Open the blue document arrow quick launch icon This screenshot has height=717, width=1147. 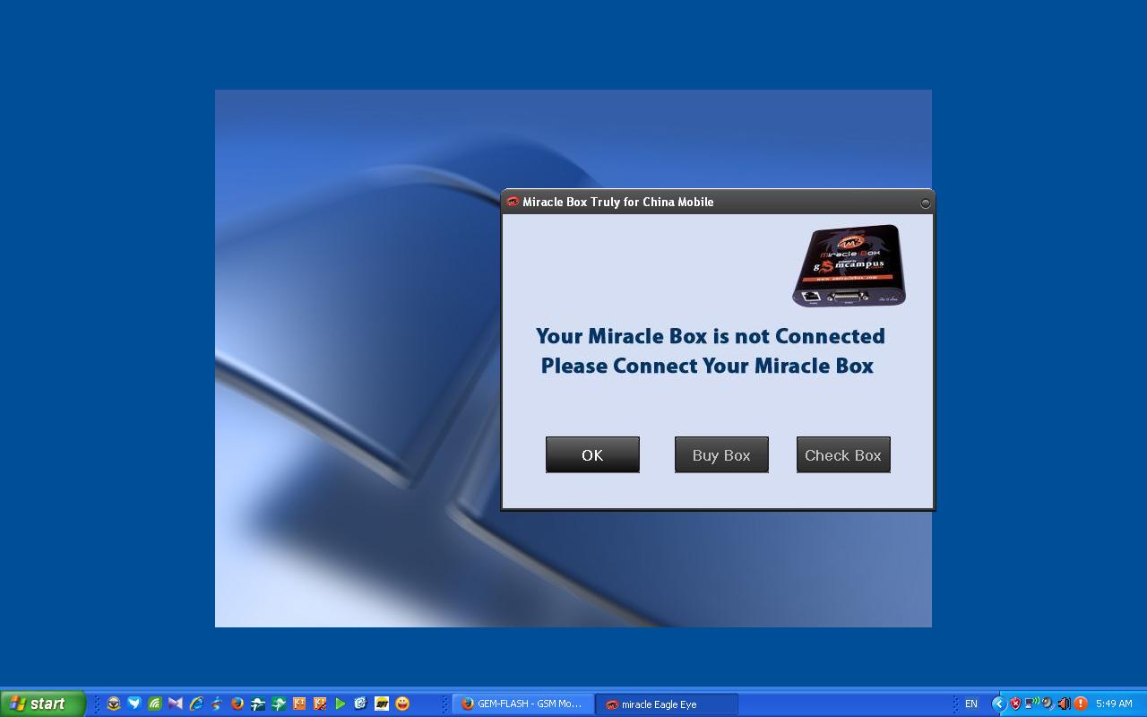click(361, 704)
